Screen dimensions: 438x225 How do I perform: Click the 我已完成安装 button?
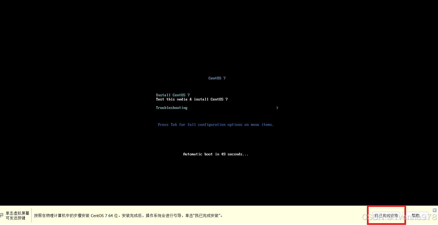(x=386, y=216)
